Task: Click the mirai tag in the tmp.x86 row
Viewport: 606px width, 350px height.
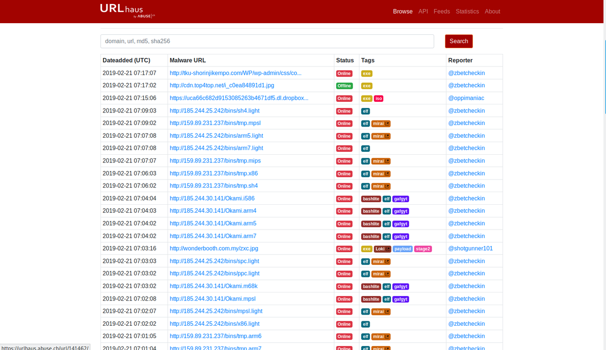Action: [381, 174]
